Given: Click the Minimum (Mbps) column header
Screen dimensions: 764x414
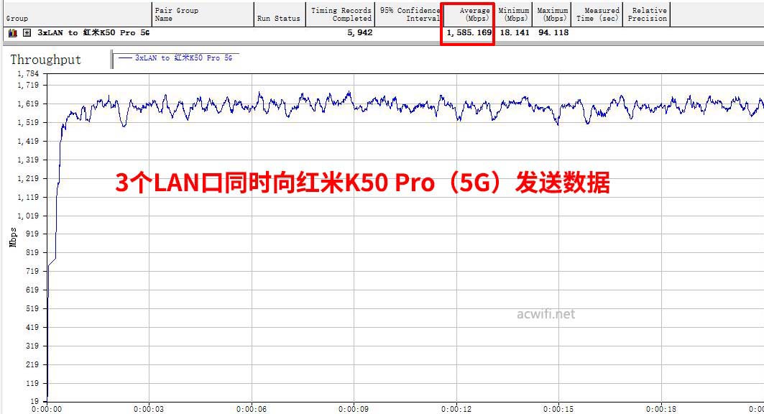Looking at the screenshot, I should (514, 14).
